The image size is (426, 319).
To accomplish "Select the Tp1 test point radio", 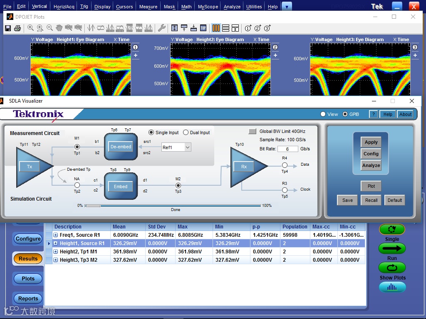I will click(77, 147).
